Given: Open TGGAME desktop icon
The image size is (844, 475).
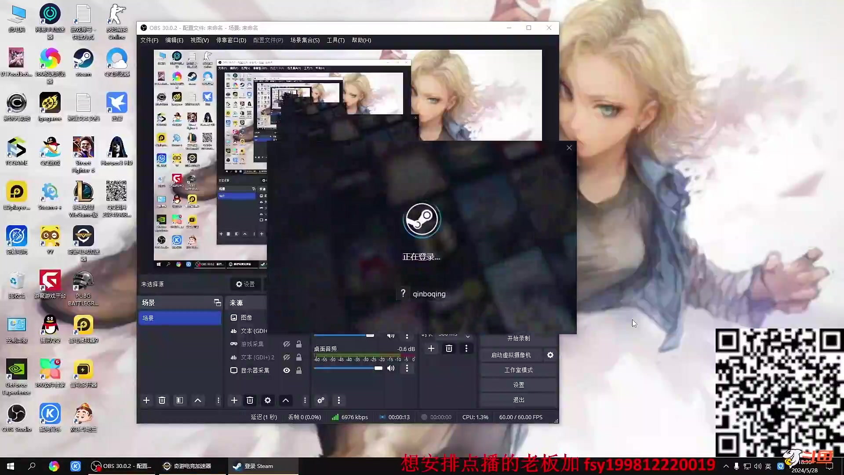Looking at the screenshot, I should [x=17, y=151].
